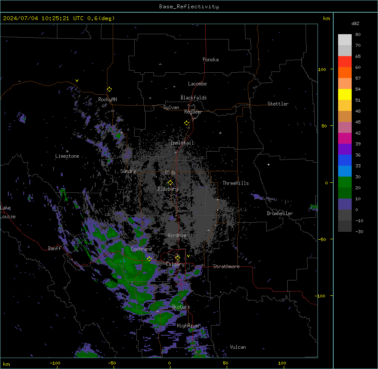Choose the blue 33-36 dBZ legend swatch
The image size is (378, 369).
click(x=345, y=160)
